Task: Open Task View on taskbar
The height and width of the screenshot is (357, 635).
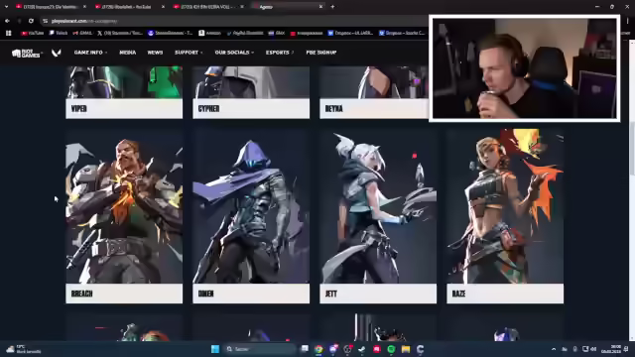Action: (305, 349)
